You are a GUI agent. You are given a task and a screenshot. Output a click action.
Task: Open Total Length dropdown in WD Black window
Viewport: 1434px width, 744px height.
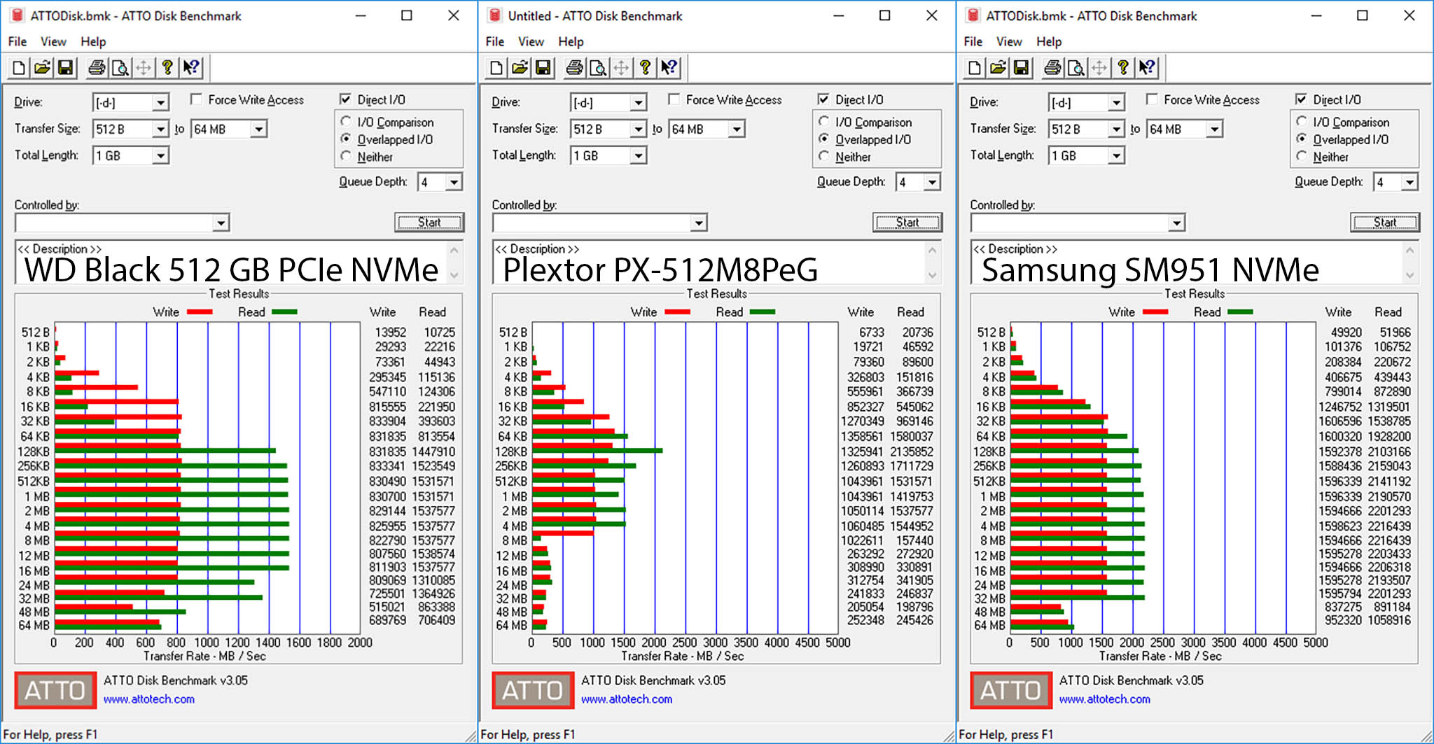[x=160, y=156]
